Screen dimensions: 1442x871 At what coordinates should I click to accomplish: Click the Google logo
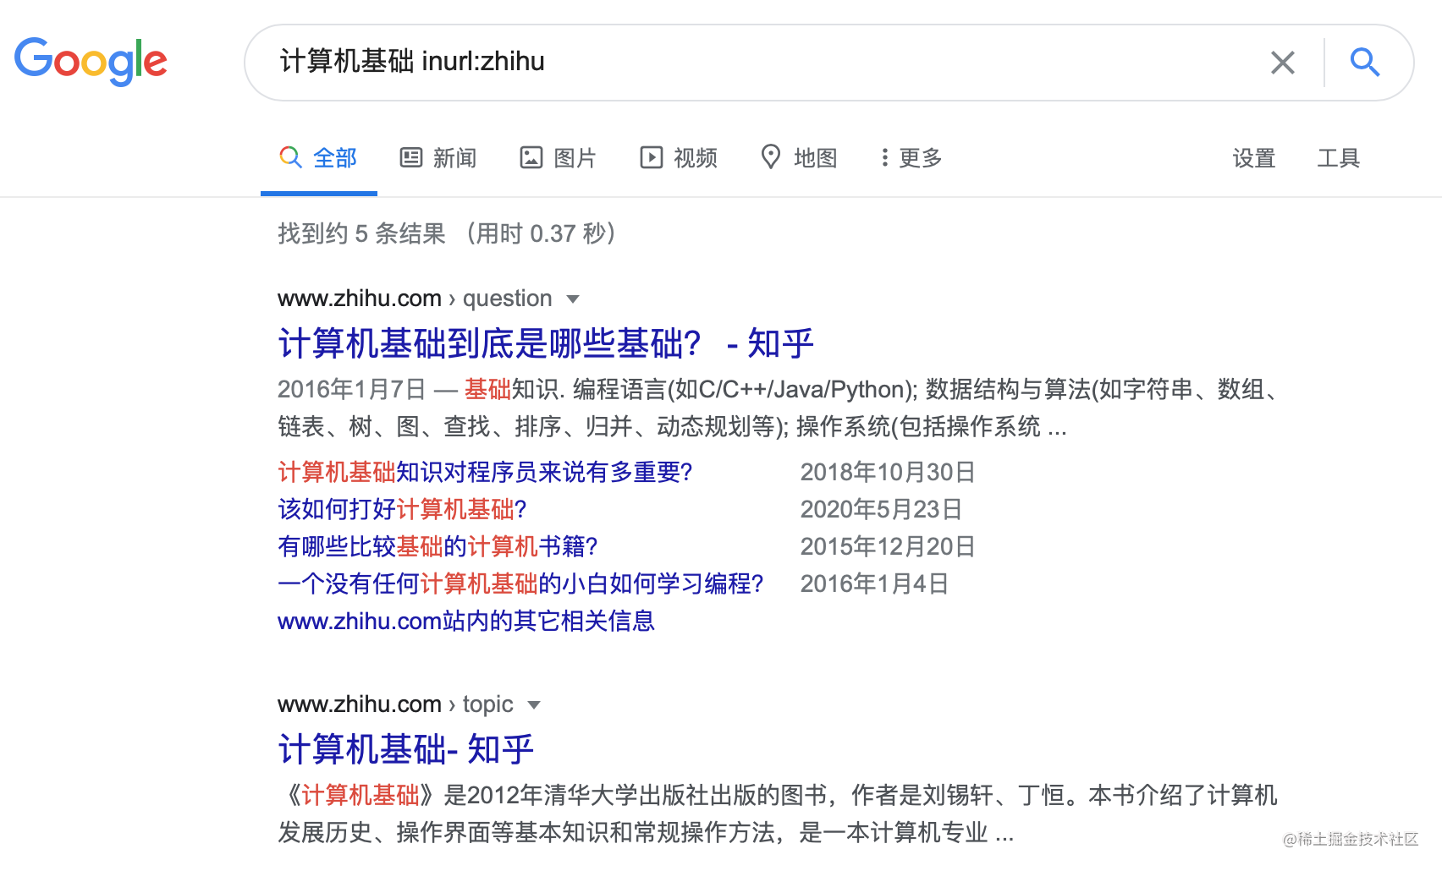tap(91, 61)
